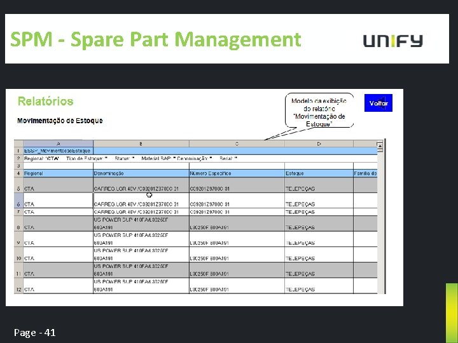Select column A header
The width and height of the screenshot is (458, 343).
click(x=59, y=144)
